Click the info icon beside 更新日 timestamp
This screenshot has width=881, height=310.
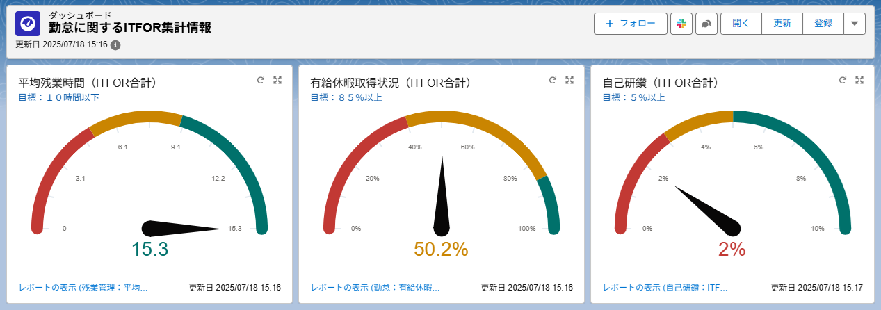click(115, 45)
